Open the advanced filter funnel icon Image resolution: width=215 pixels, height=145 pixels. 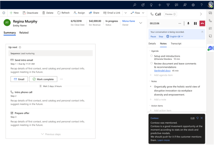tap(168, 5)
